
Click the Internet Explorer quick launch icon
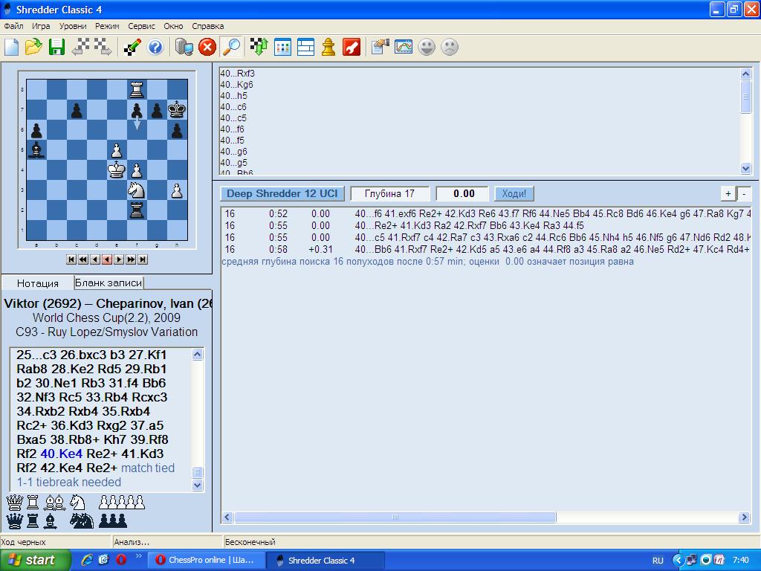tap(87, 560)
